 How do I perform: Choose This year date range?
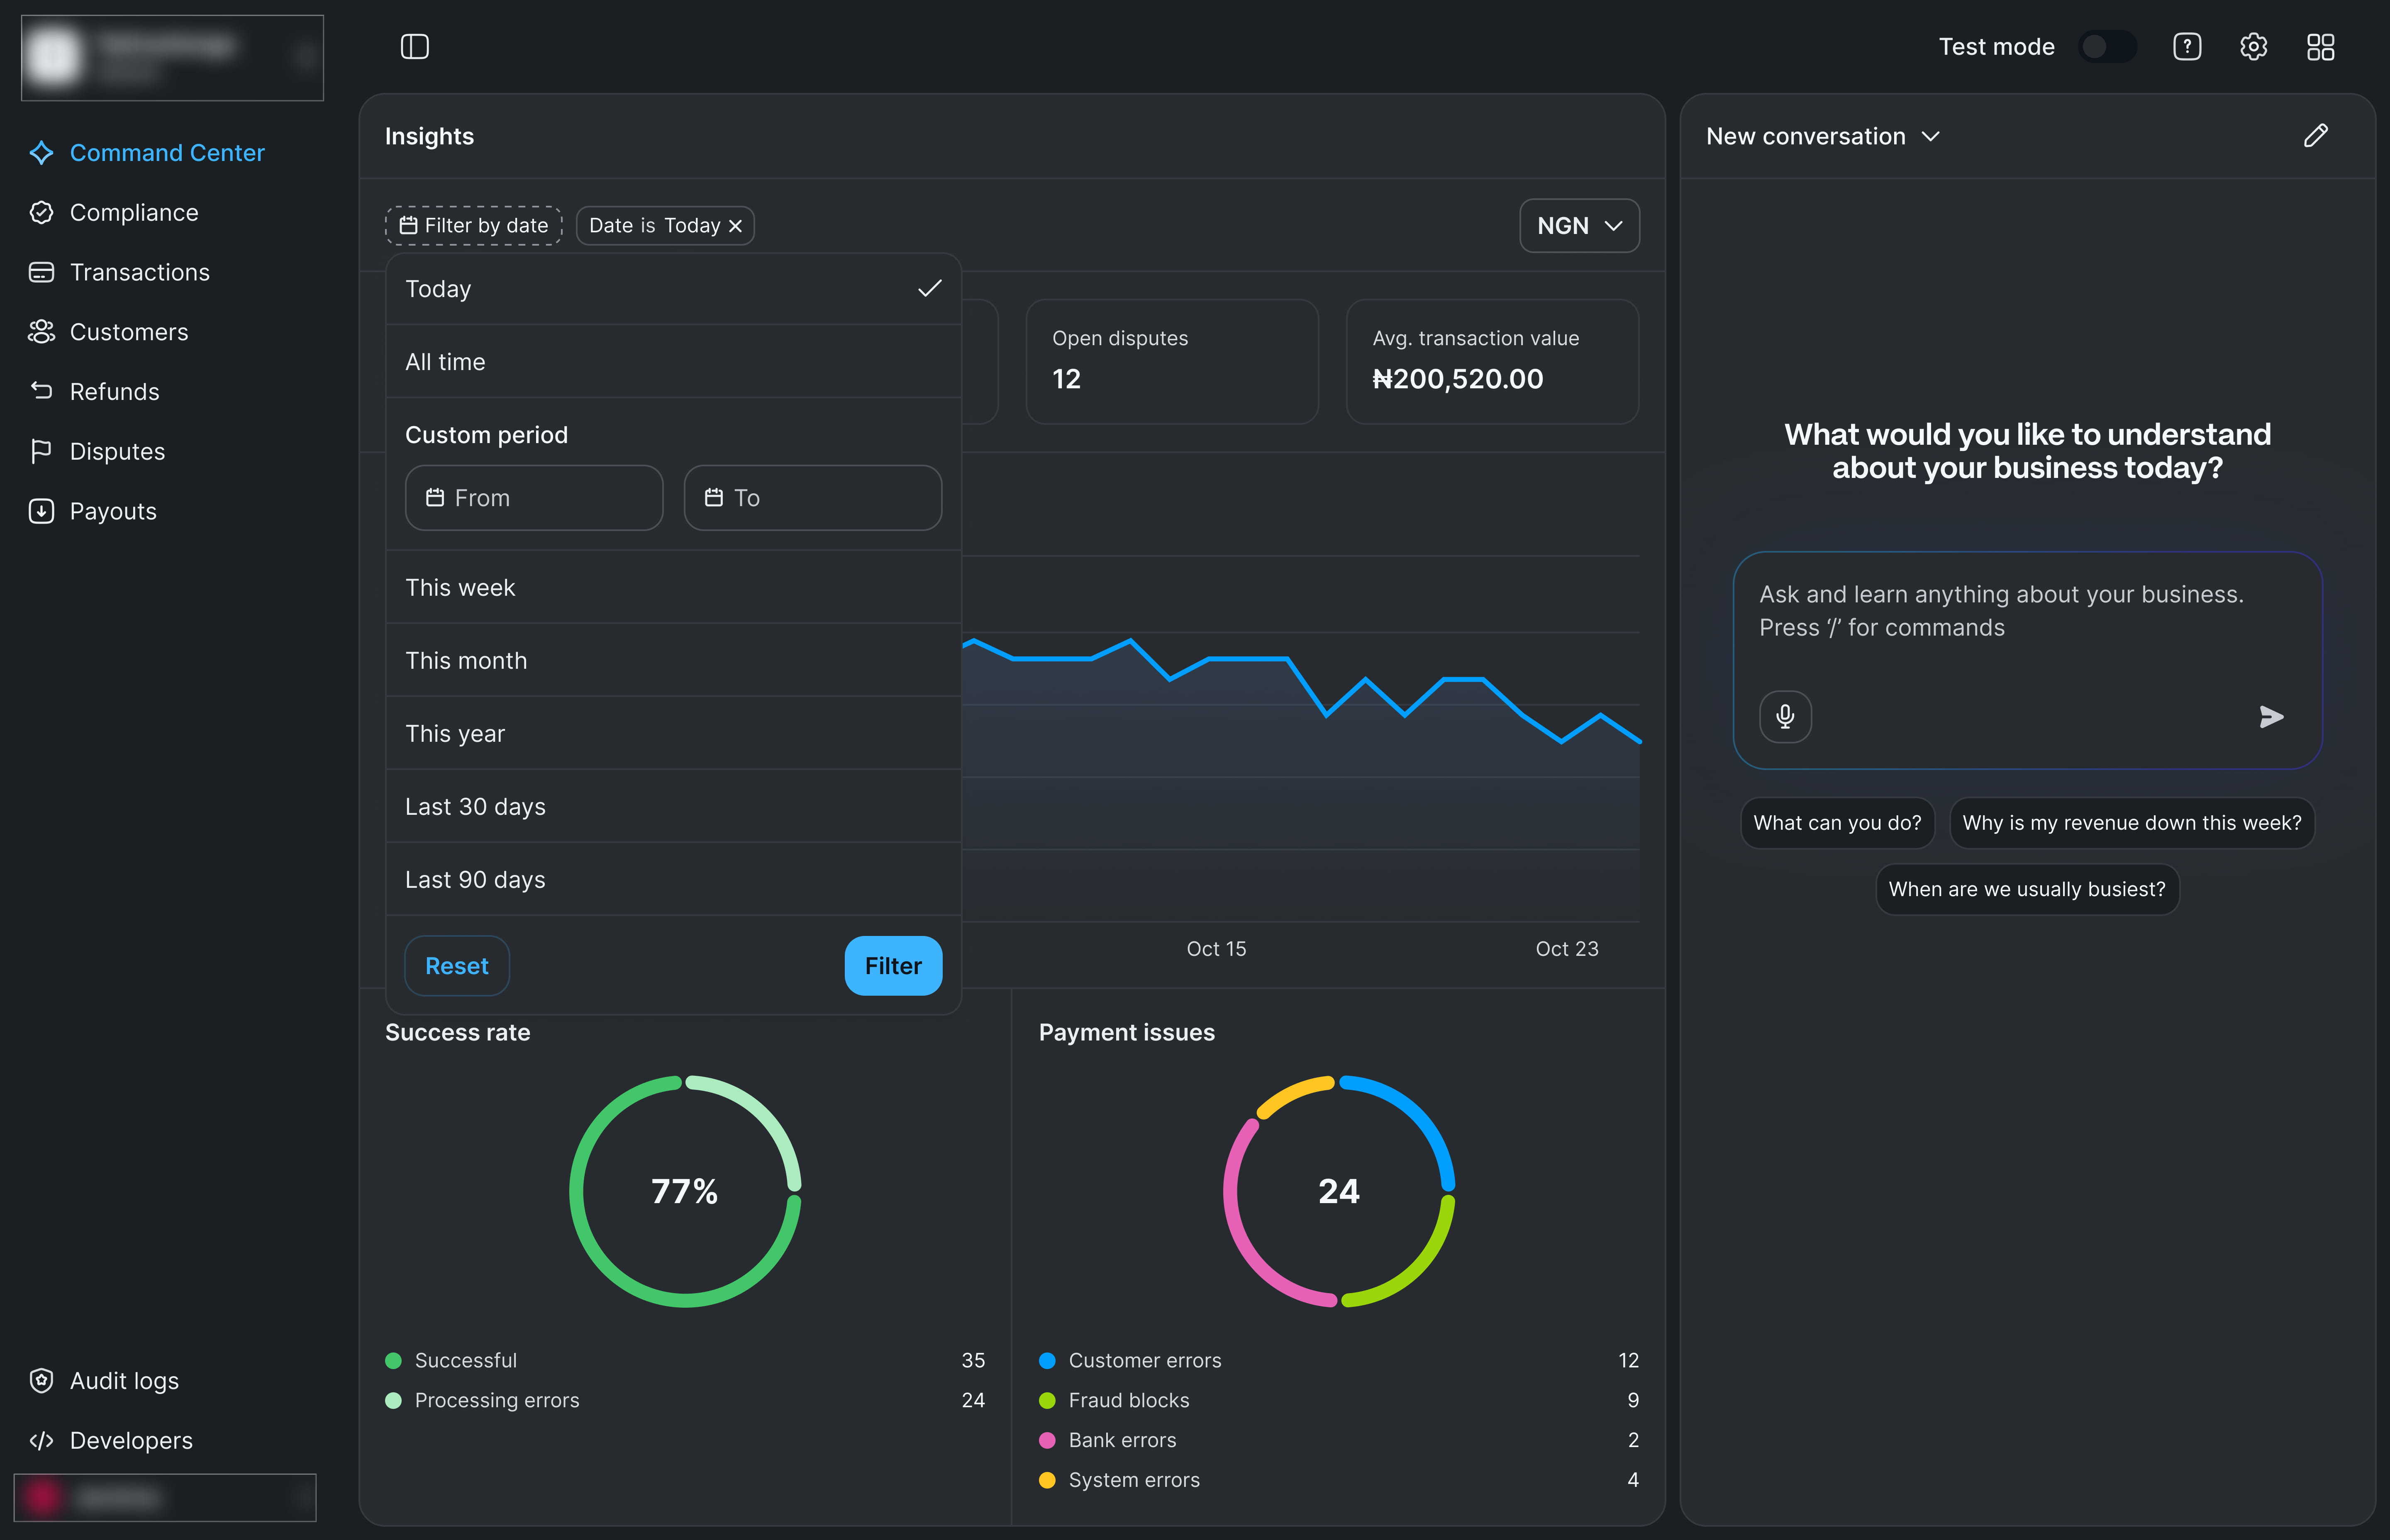(x=674, y=734)
